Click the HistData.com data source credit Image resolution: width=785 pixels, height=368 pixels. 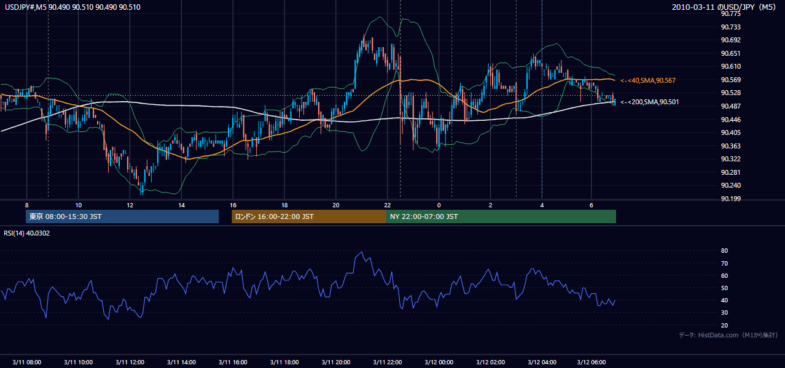click(x=728, y=335)
